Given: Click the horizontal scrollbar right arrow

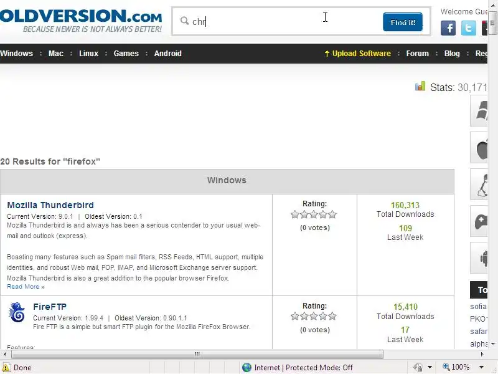Looking at the screenshot, I should [x=482, y=354].
